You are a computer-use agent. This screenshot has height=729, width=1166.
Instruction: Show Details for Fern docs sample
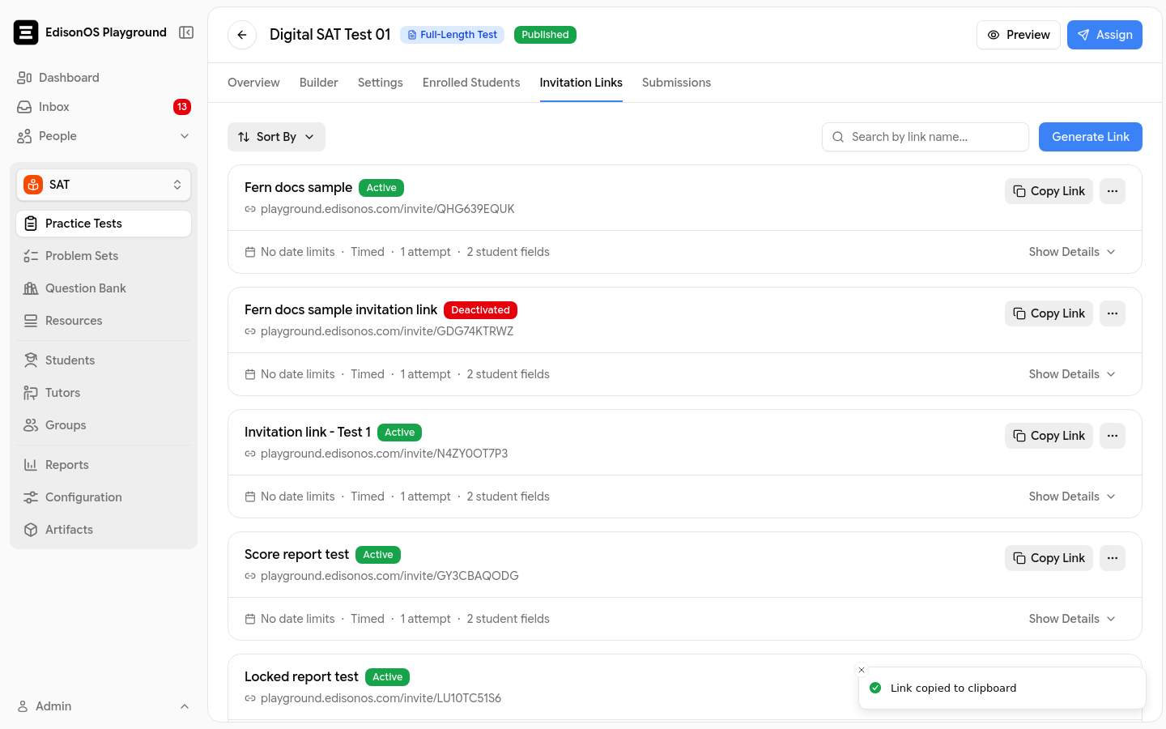(1072, 252)
